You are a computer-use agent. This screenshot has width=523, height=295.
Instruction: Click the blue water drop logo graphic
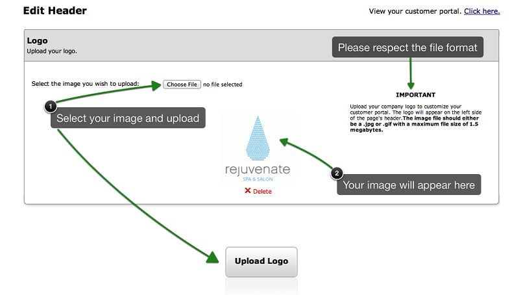pos(258,138)
